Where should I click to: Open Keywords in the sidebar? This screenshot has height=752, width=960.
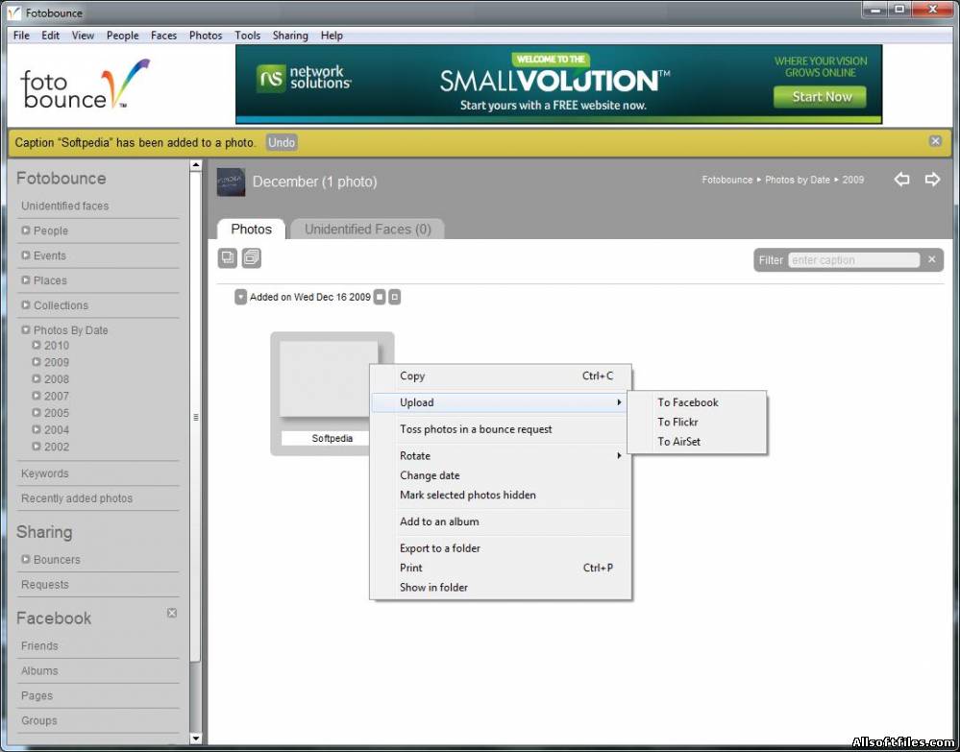click(x=45, y=473)
